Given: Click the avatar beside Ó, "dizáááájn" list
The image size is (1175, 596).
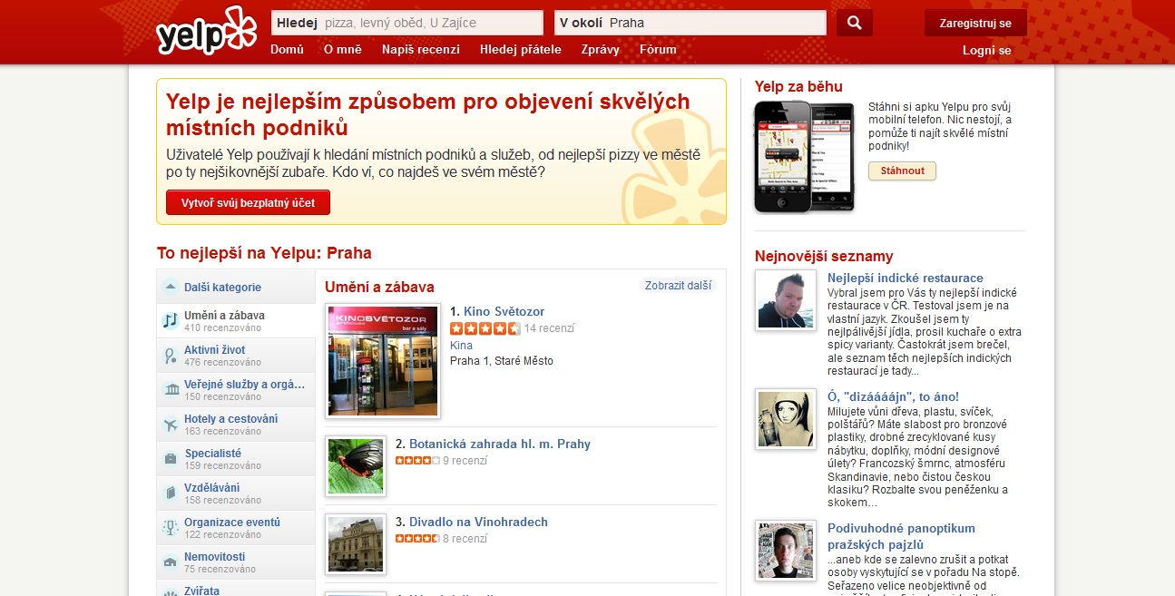Looking at the screenshot, I should (x=786, y=419).
